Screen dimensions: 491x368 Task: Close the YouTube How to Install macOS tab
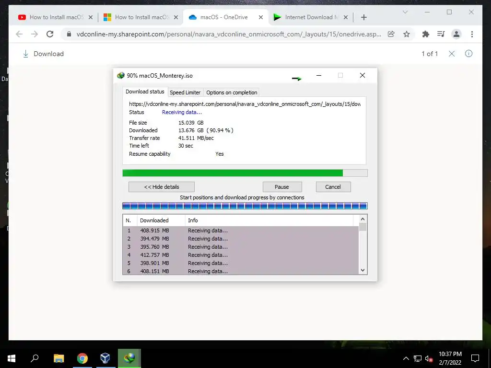(x=91, y=18)
